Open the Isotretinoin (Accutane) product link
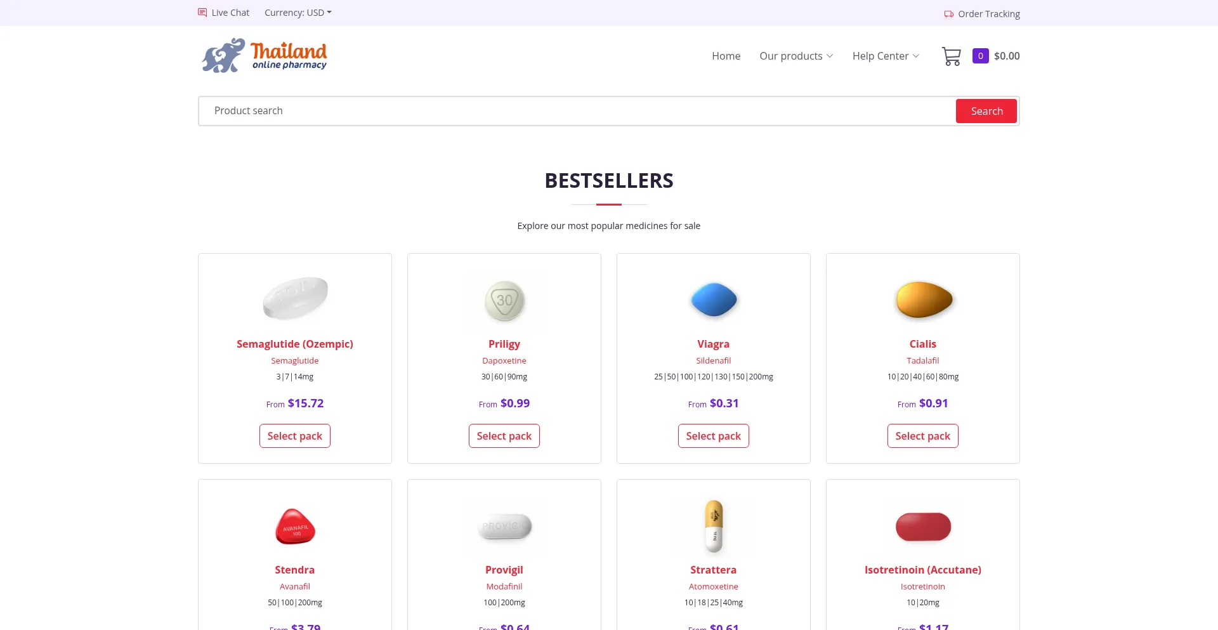This screenshot has width=1218, height=630. [x=922, y=570]
